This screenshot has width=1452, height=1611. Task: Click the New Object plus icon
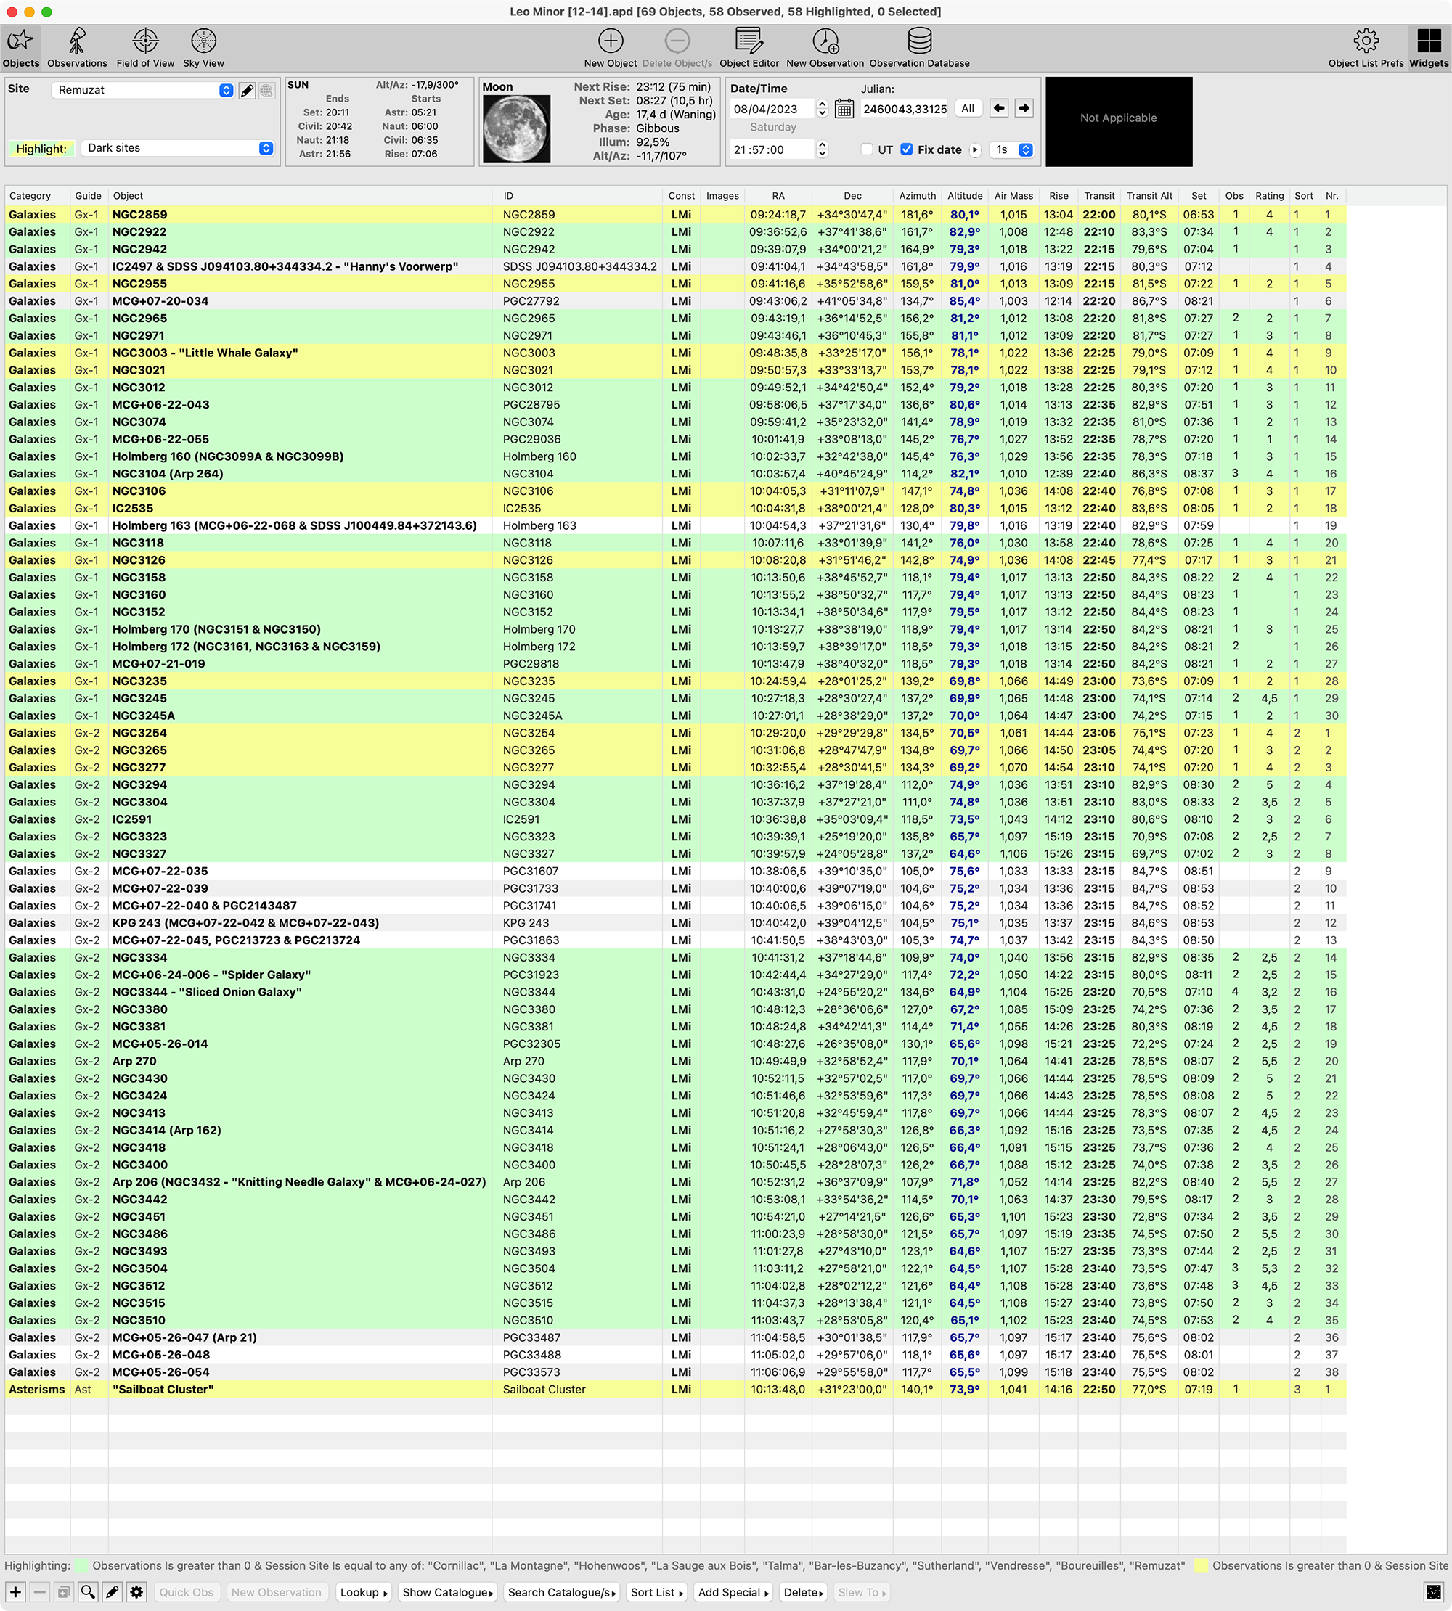pos(611,41)
